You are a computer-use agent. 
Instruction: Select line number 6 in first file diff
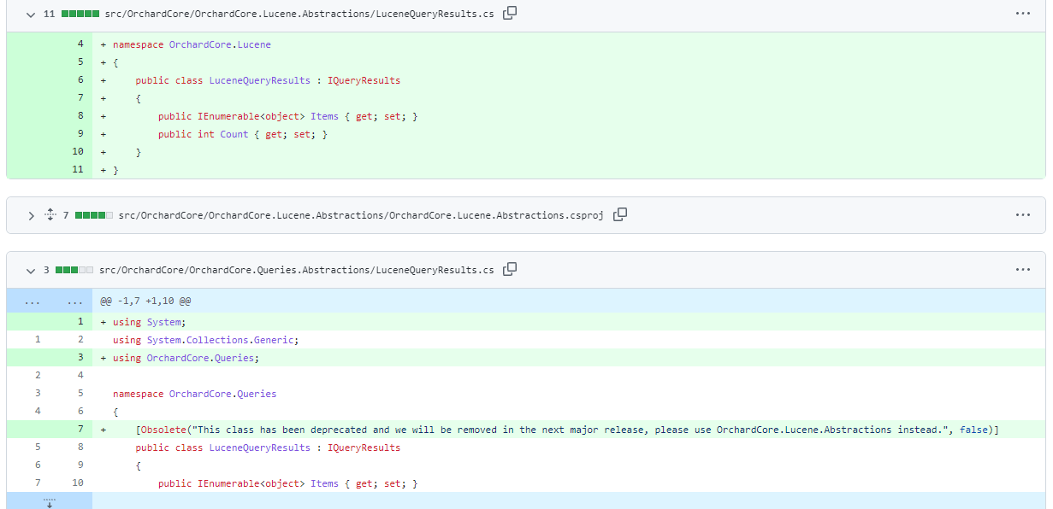tap(80, 79)
